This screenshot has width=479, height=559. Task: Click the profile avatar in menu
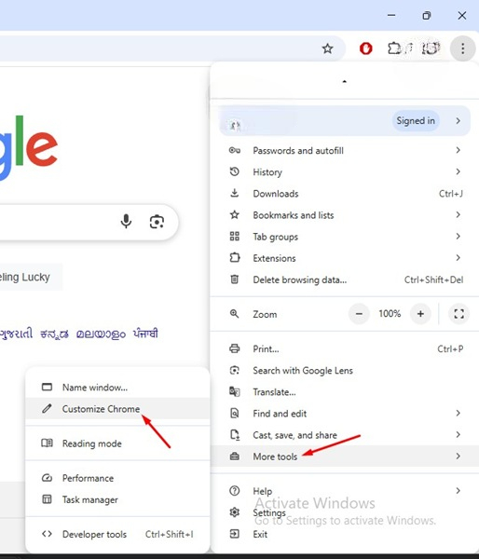pyautogui.click(x=234, y=126)
